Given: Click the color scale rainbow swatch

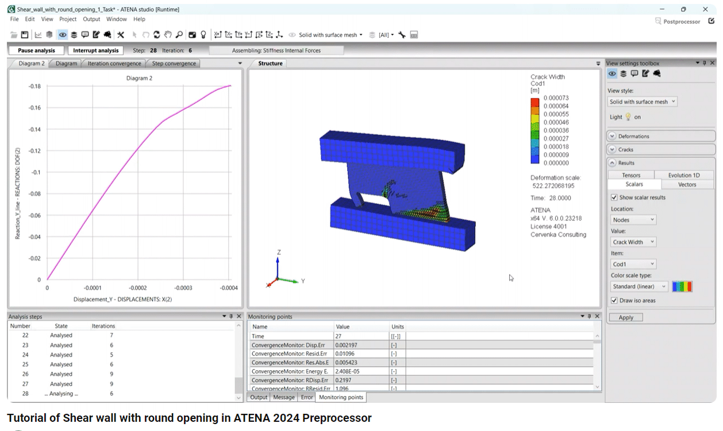Looking at the screenshot, I should coord(682,286).
